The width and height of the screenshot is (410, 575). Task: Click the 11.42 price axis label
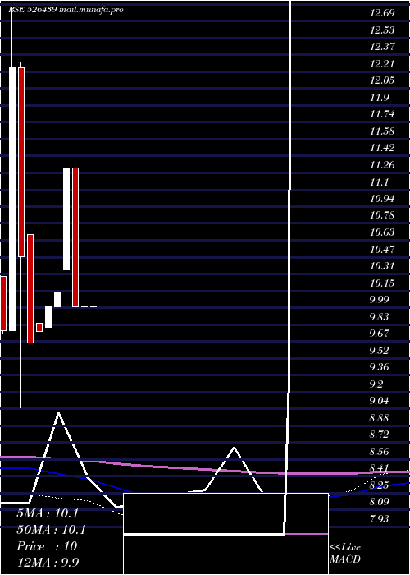coord(382,149)
